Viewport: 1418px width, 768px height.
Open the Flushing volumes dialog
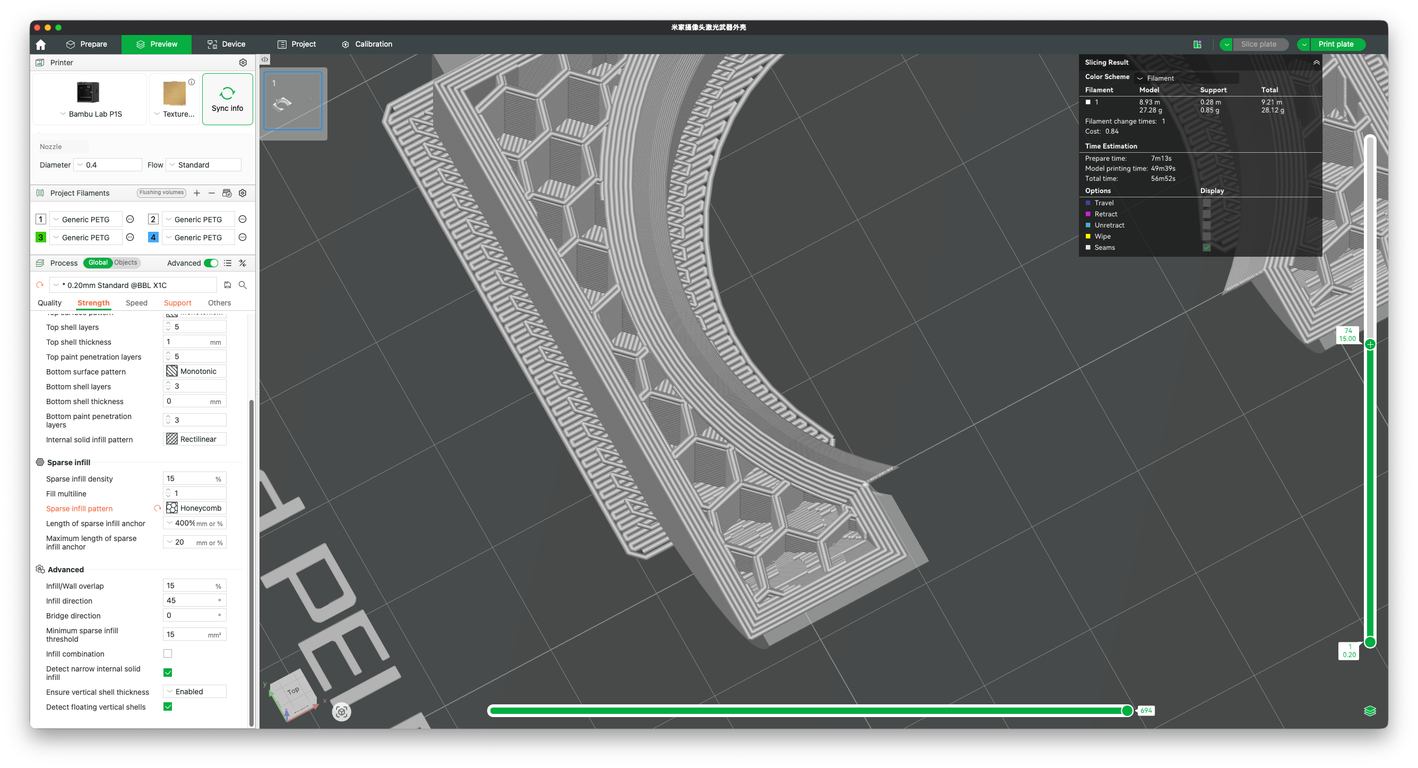tap(161, 193)
